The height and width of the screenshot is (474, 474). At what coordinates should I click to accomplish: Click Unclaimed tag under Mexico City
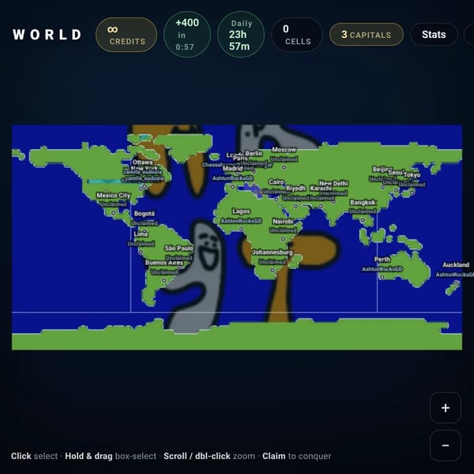click(113, 204)
